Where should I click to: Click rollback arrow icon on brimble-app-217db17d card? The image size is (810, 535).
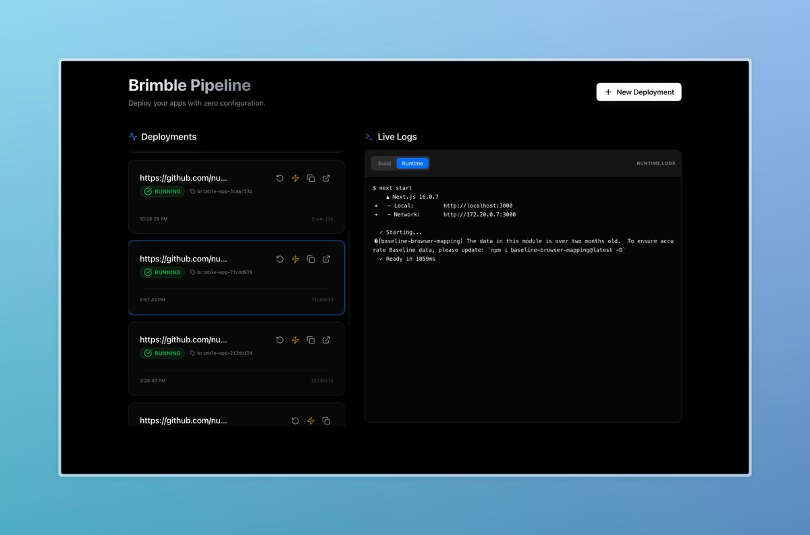(x=280, y=340)
